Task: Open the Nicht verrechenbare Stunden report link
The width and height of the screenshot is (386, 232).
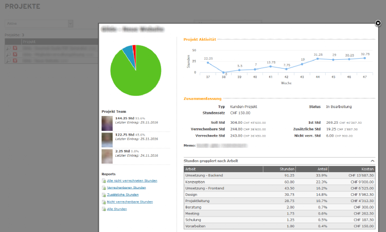Action: pyautogui.click(x=130, y=202)
